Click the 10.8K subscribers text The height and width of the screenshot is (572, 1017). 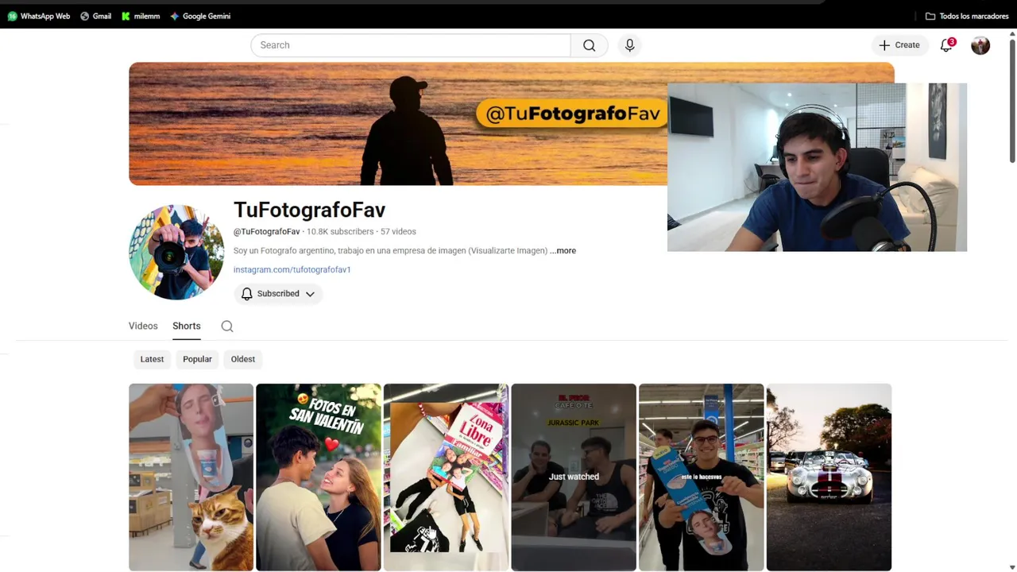click(340, 231)
